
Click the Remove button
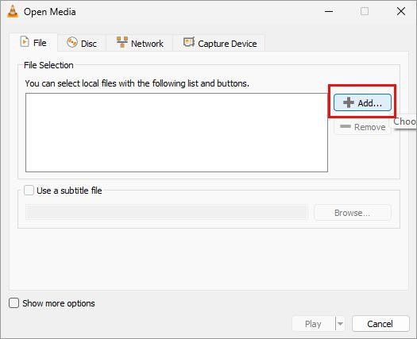coord(362,127)
